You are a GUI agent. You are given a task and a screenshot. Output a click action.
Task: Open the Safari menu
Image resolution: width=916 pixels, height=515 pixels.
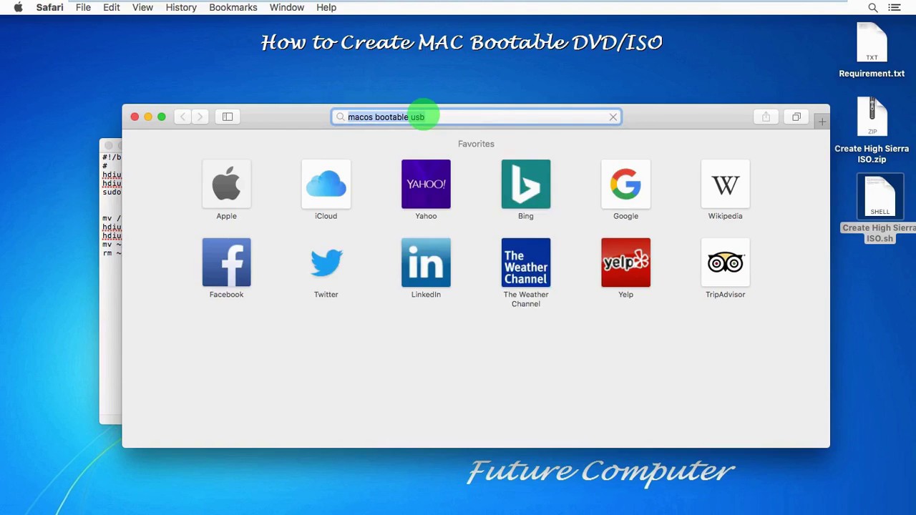[49, 7]
